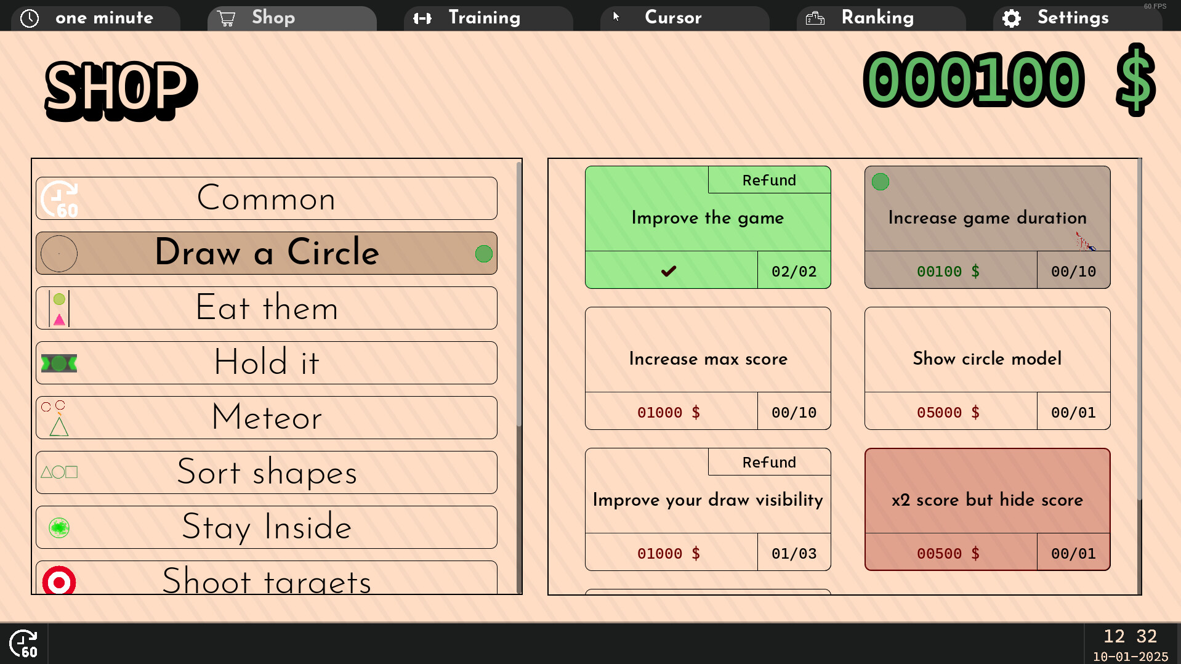
Task: Click the Hold it mode icon
Action: pos(59,363)
